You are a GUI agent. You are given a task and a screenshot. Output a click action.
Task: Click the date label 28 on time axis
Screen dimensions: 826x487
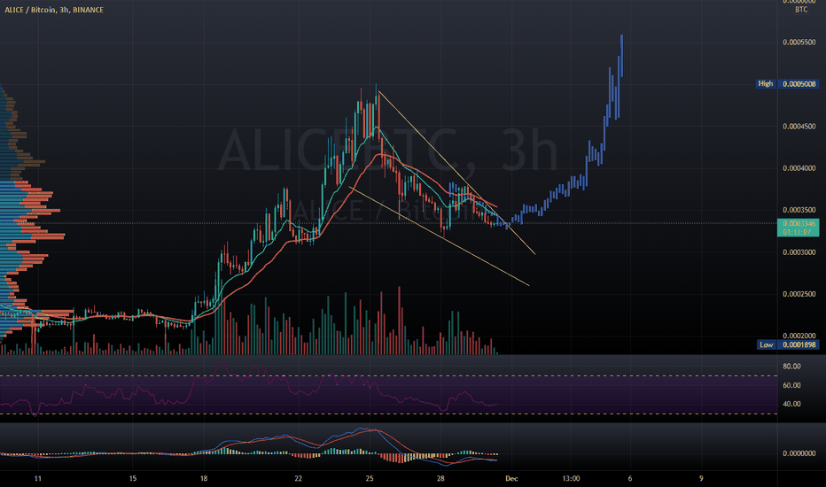tap(441, 478)
